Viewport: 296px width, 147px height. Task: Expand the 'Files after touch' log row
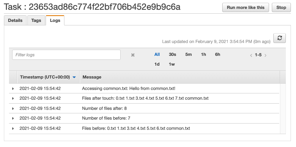[x=13, y=99]
